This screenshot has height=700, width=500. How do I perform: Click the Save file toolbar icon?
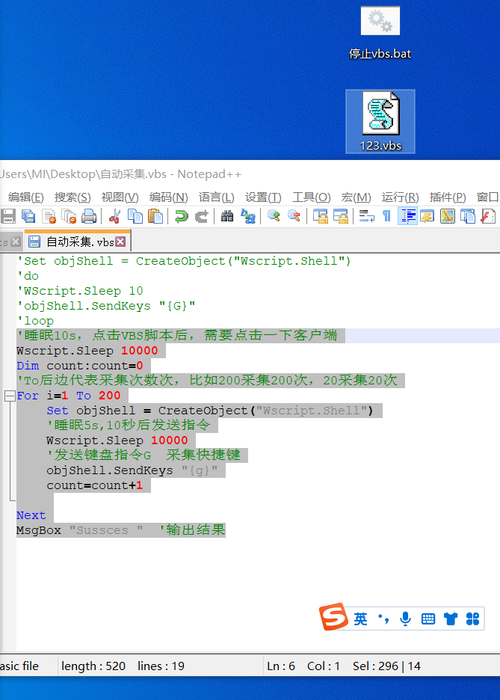point(8,217)
